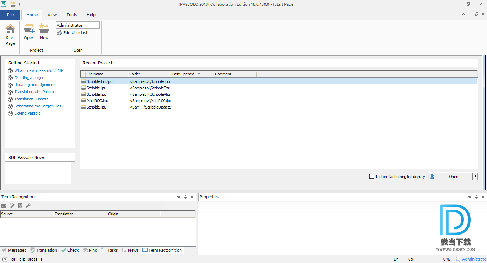Open Generating the Target Files link

click(x=38, y=106)
